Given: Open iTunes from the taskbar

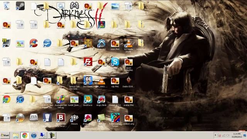Looking at the screenshot, I should [34, 136].
